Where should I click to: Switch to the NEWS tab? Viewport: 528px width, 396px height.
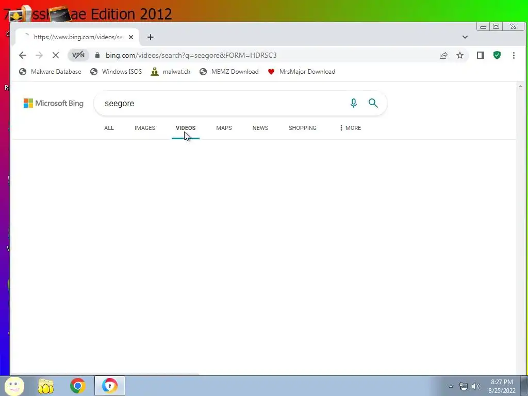coord(260,128)
